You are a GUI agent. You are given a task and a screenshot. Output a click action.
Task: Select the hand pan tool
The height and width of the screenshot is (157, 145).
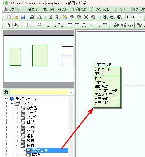tap(16, 25)
